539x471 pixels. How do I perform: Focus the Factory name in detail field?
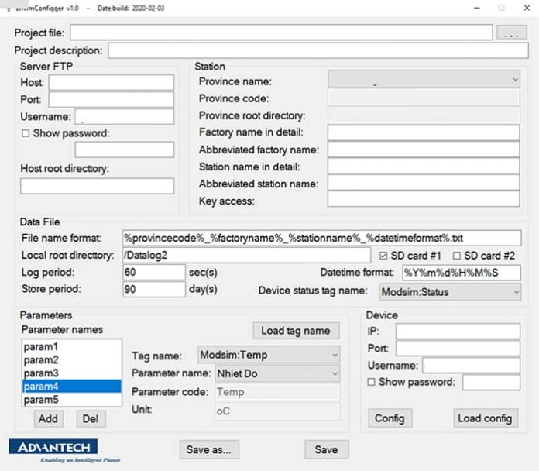pos(424,132)
